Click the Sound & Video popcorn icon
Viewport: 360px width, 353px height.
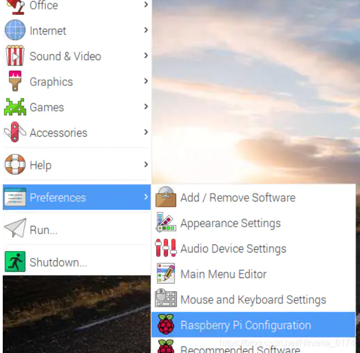(15, 56)
